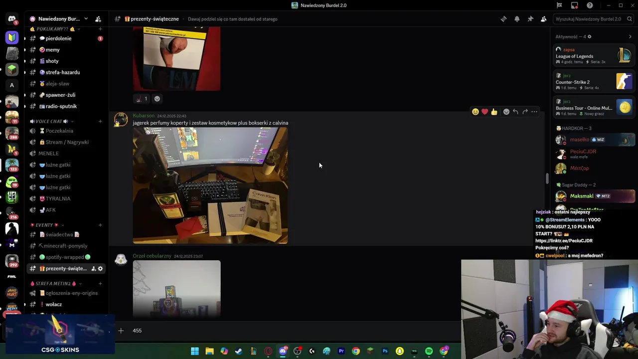Screen dimensions: 638x359
Task: Open the radio-sputnik channel
Action: tap(66, 106)
